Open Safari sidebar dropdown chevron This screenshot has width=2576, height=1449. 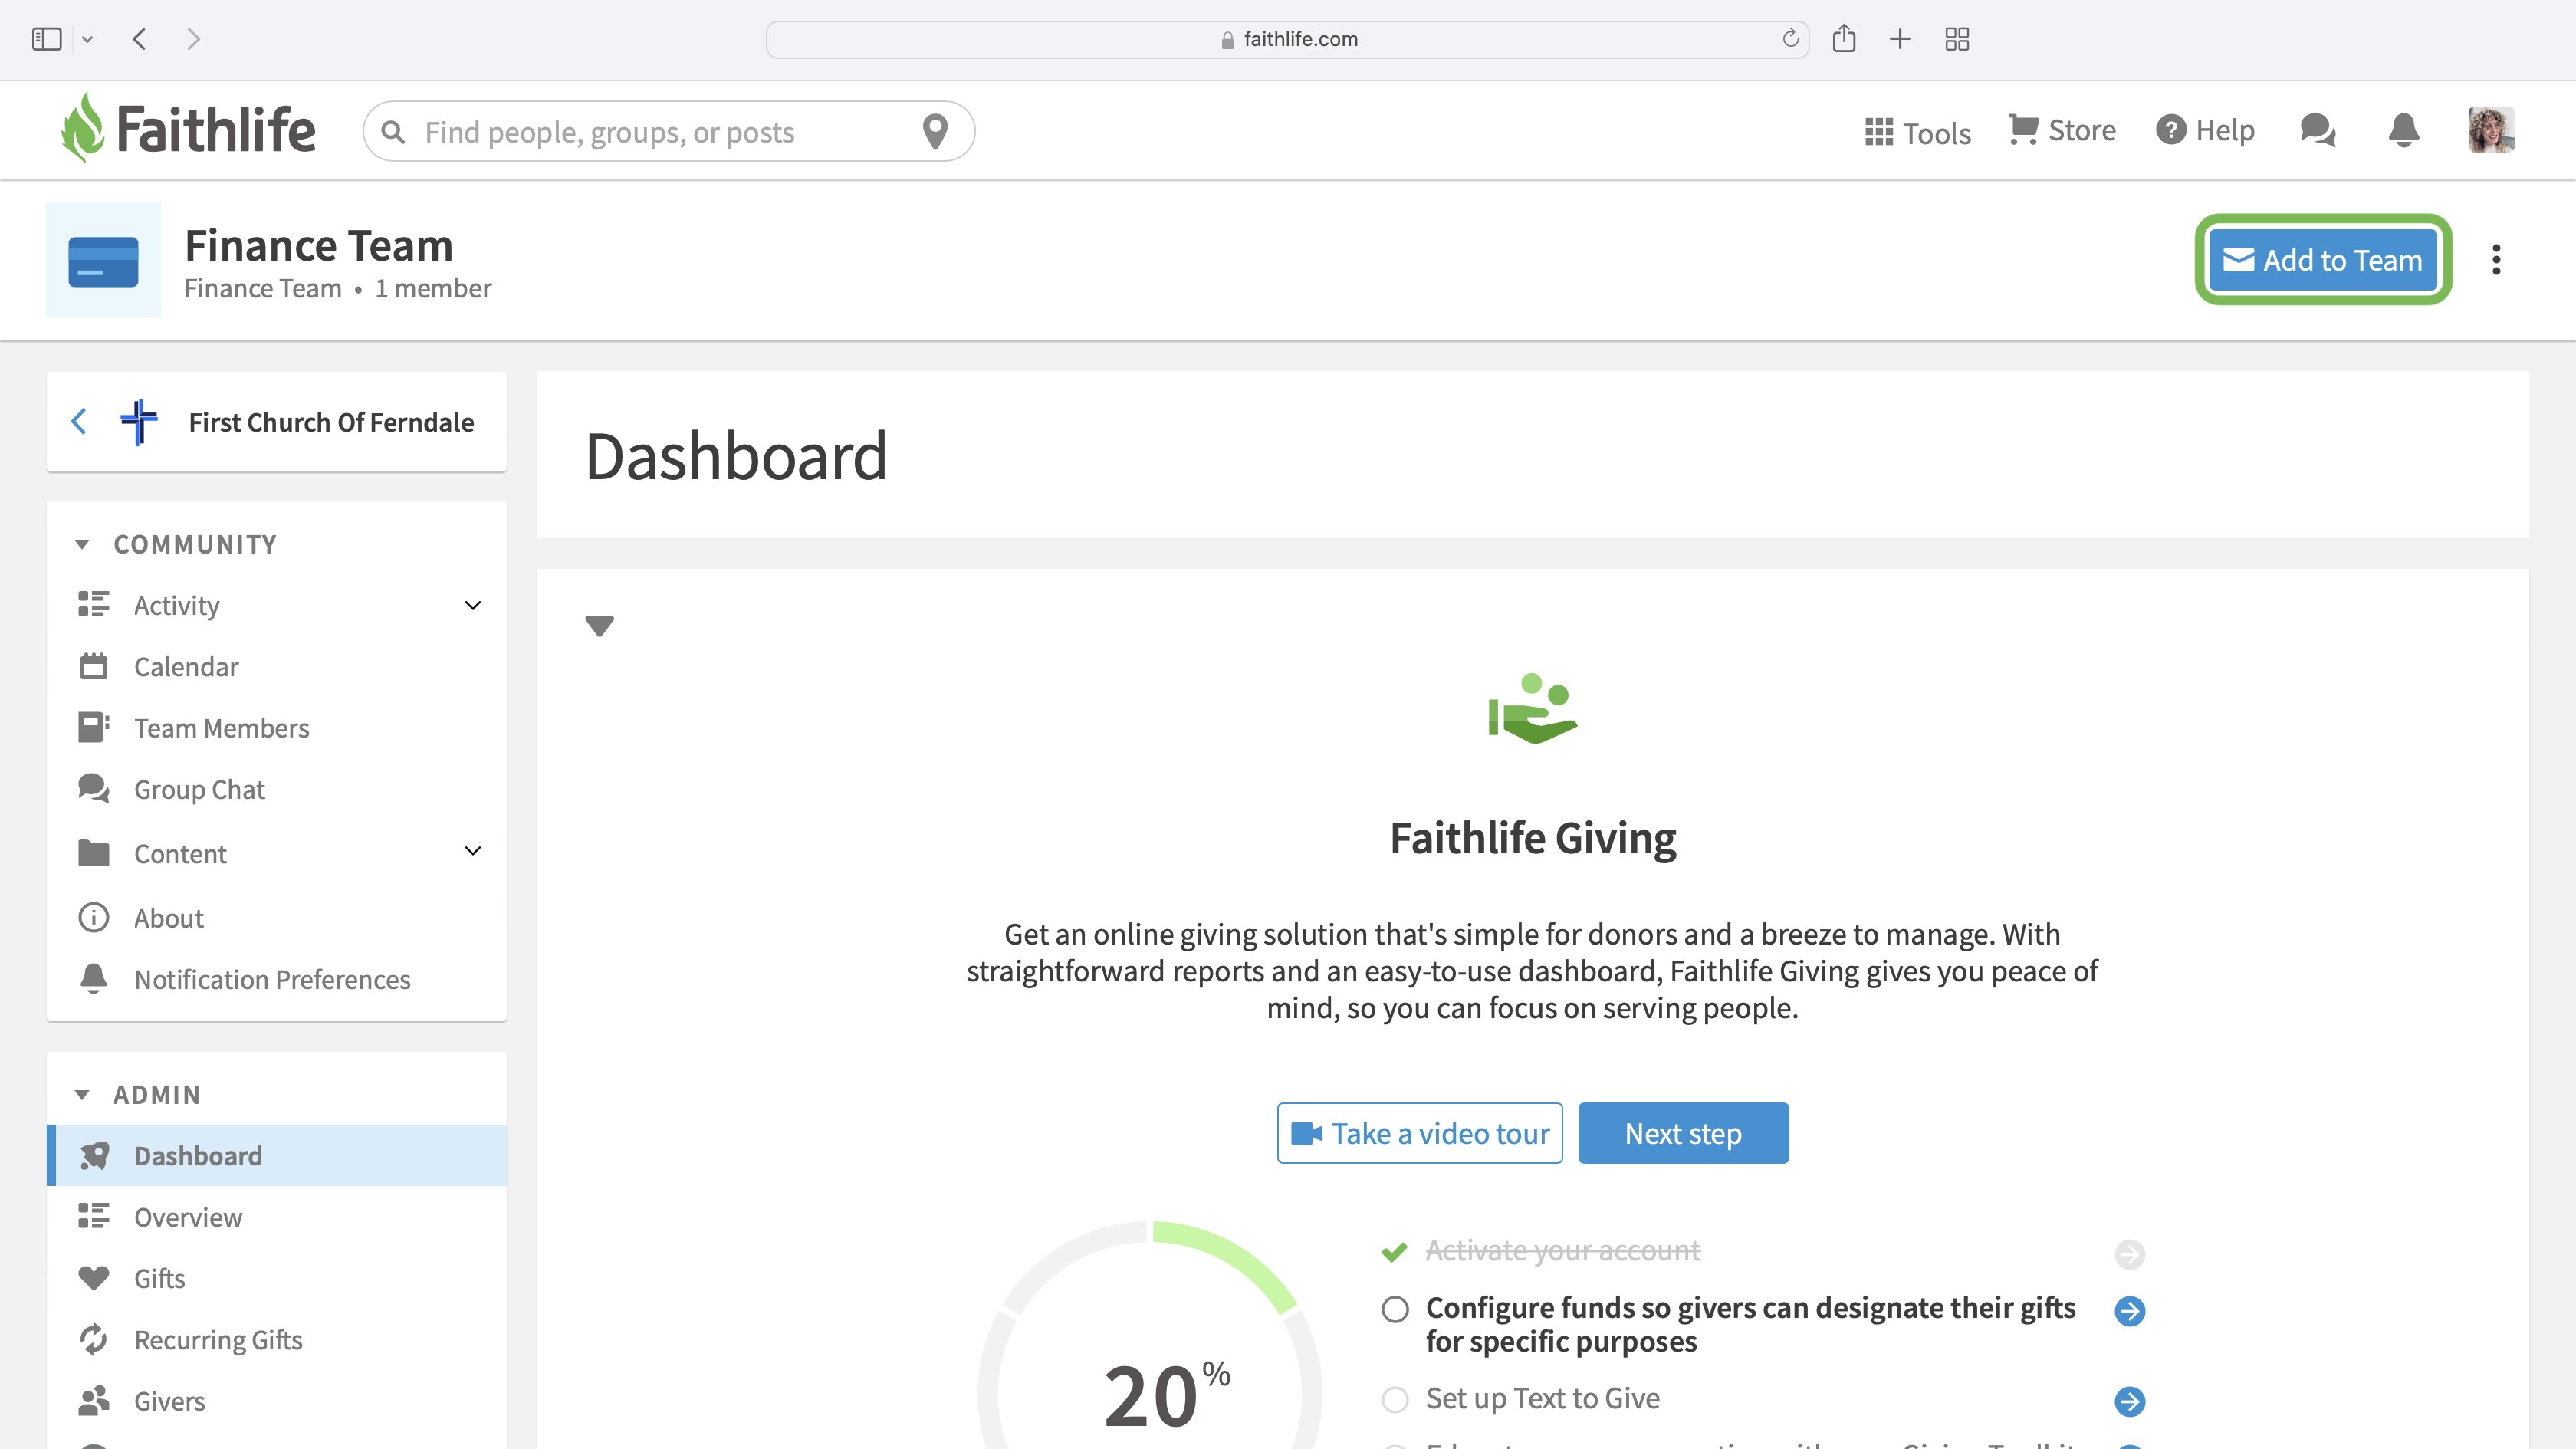88,39
